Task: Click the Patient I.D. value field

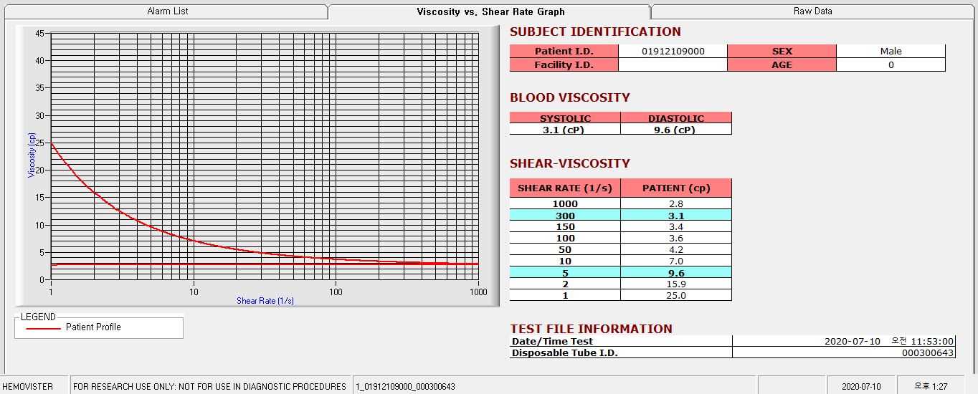Action: 673,52
